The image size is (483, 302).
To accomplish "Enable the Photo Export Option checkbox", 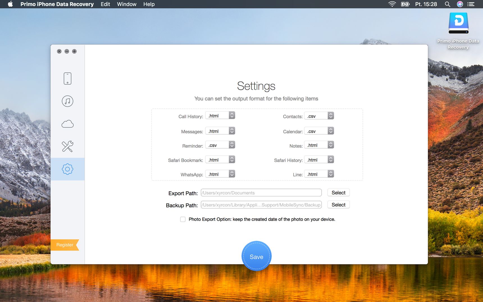I will [x=183, y=219].
